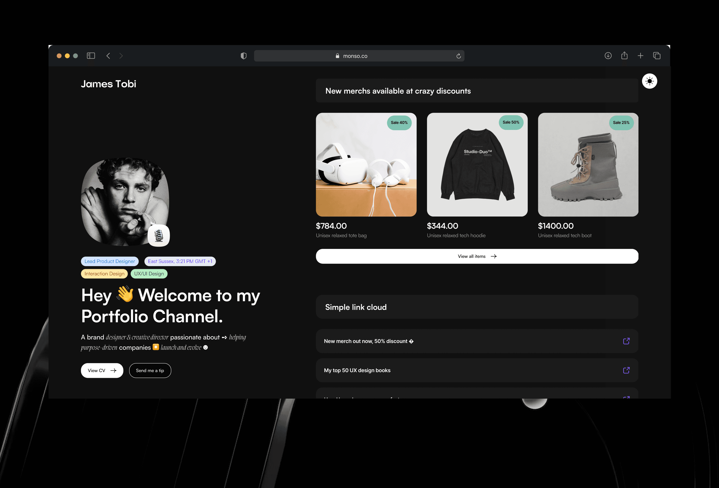Image resolution: width=719 pixels, height=488 pixels.
Task: Reload the monso.co page
Action: pos(459,56)
